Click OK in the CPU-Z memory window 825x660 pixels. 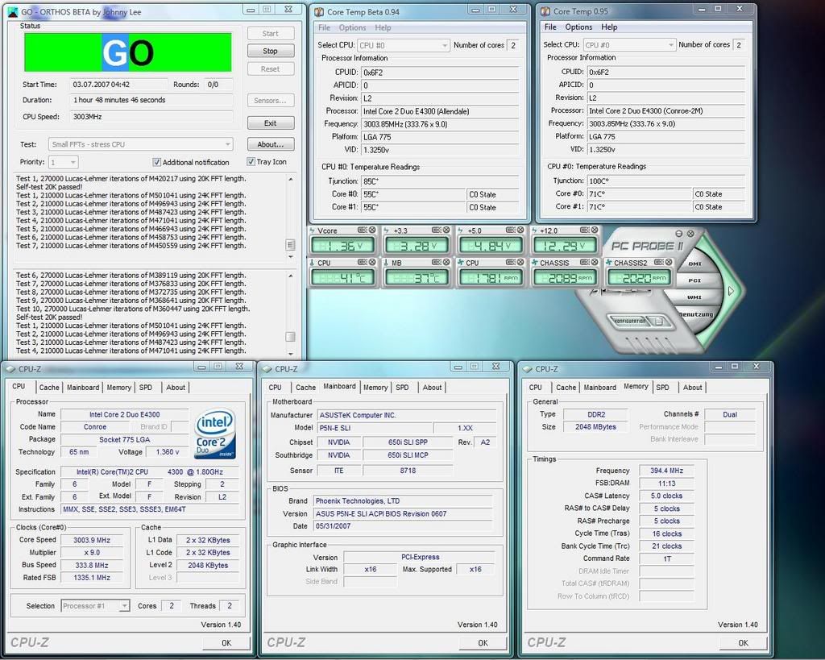pos(743,642)
